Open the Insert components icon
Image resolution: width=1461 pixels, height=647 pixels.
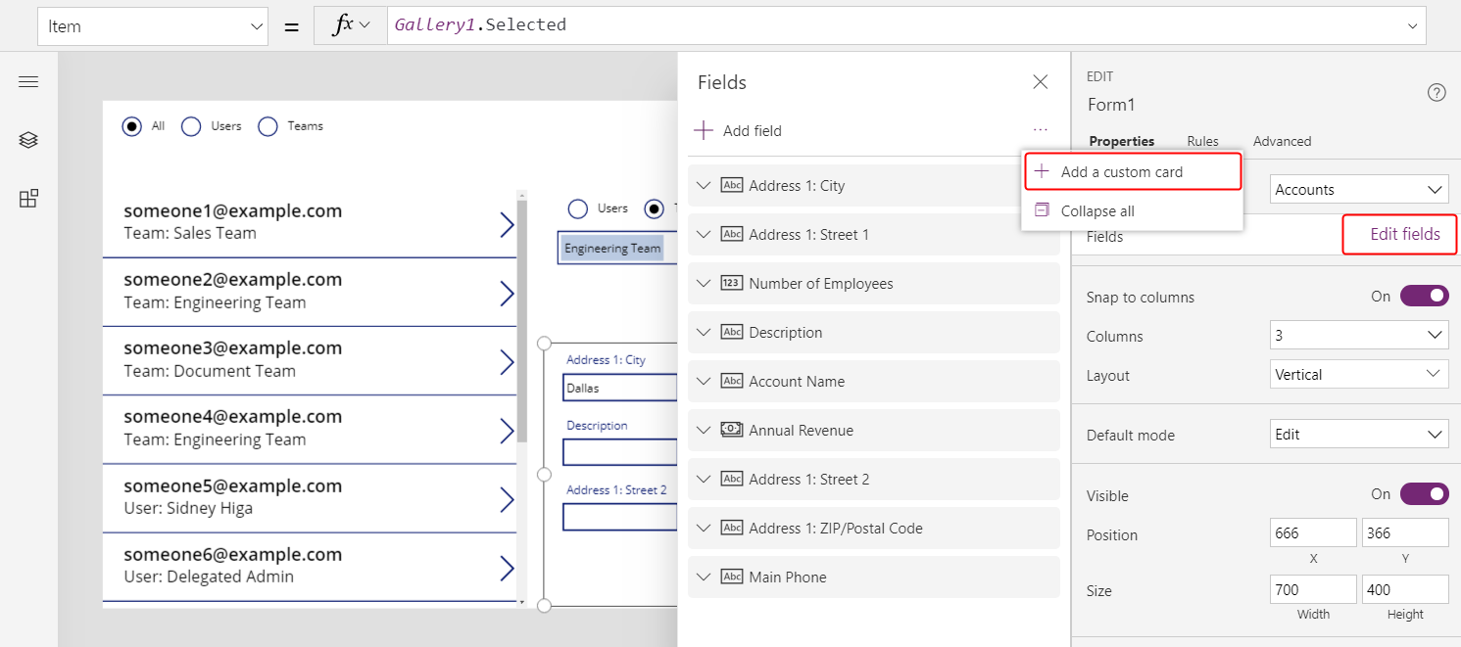tap(28, 199)
